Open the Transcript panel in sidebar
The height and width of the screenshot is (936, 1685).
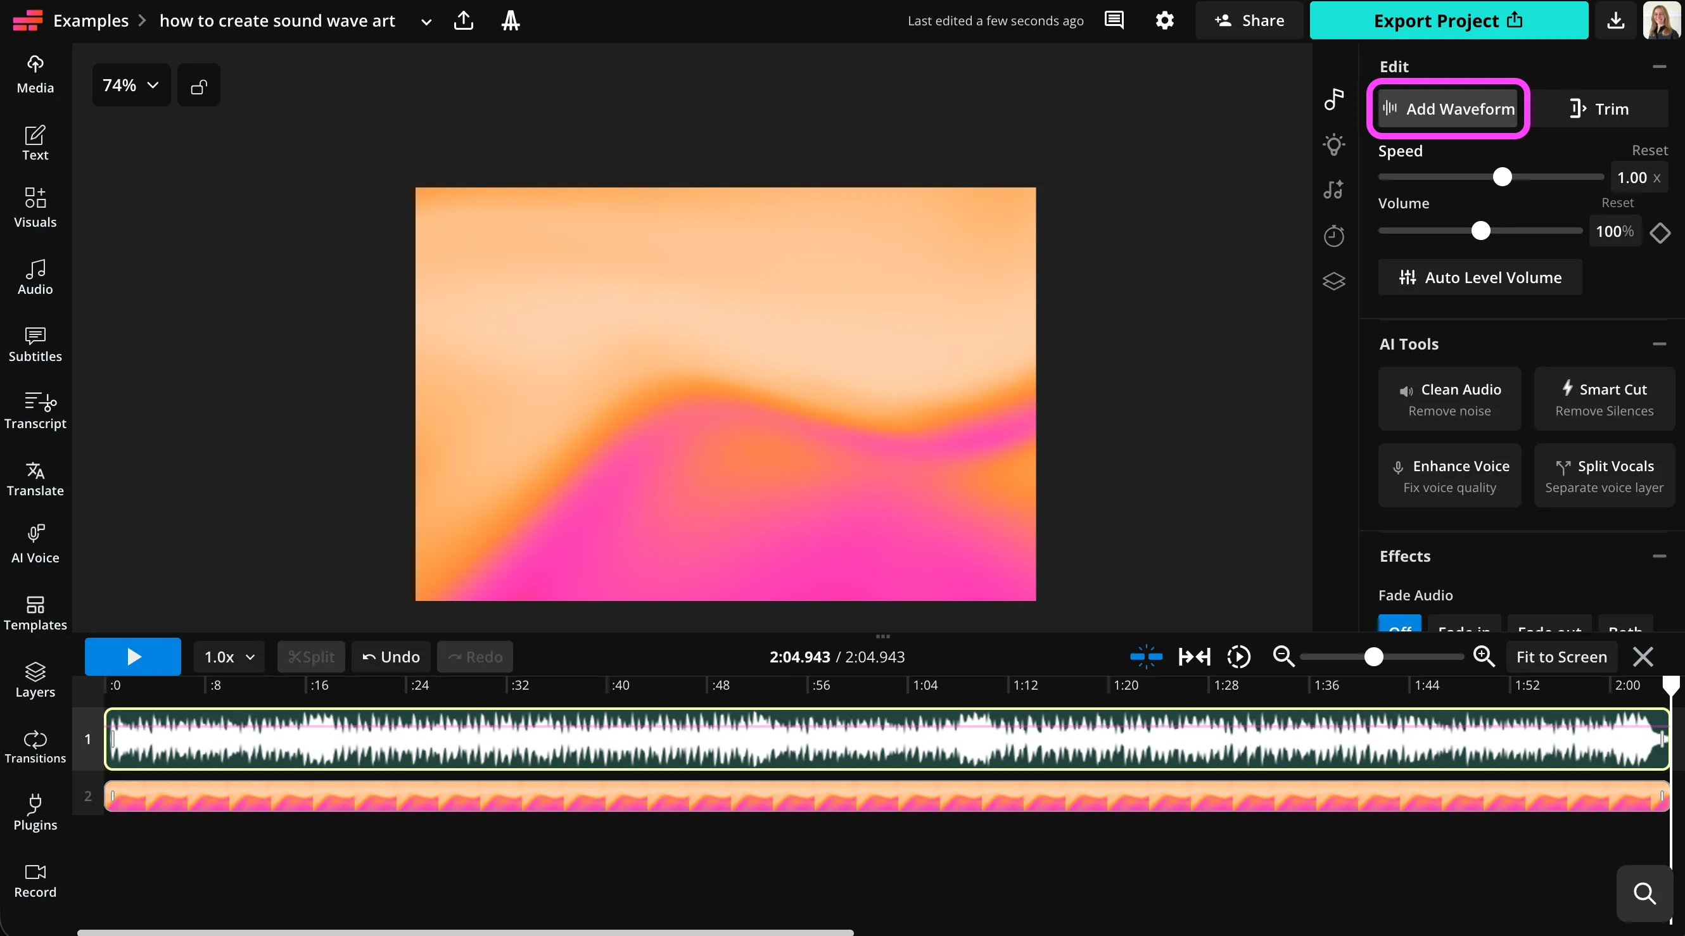pyautogui.click(x=35, y=410)
